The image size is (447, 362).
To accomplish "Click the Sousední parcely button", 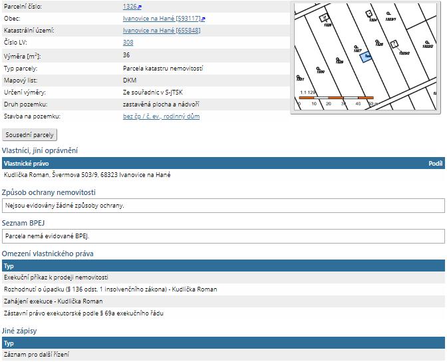I will tap(30, 135).
